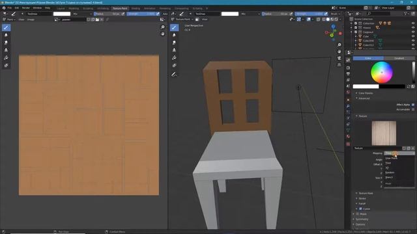The height and width of the screenshot is (234, 417).
Task: Click the wood texture preview thumbnail
Action: coord(384,133)
